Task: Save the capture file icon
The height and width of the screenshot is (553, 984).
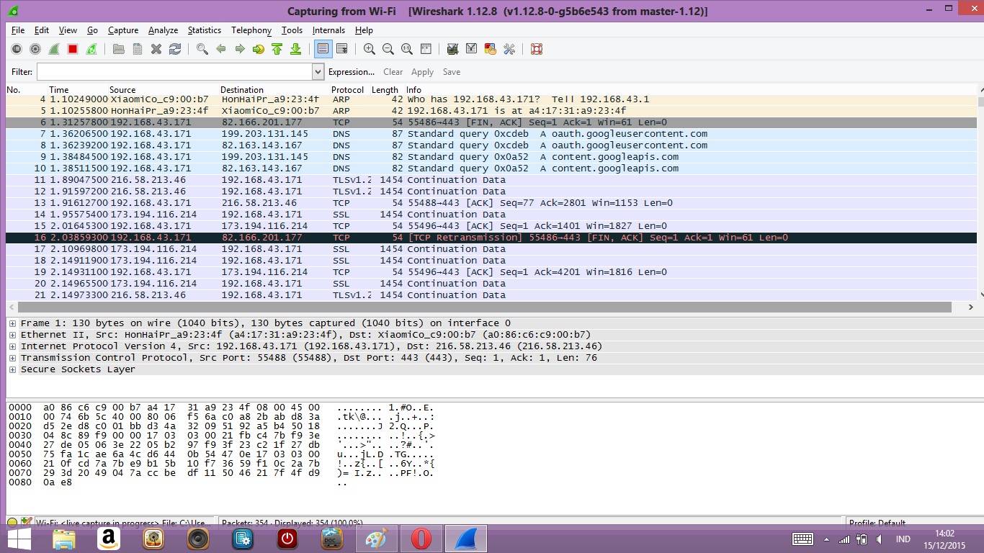Action: [138, 49]
